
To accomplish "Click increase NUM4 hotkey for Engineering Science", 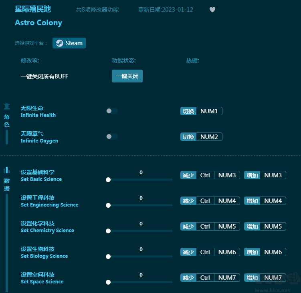I will tap(265, 201).
